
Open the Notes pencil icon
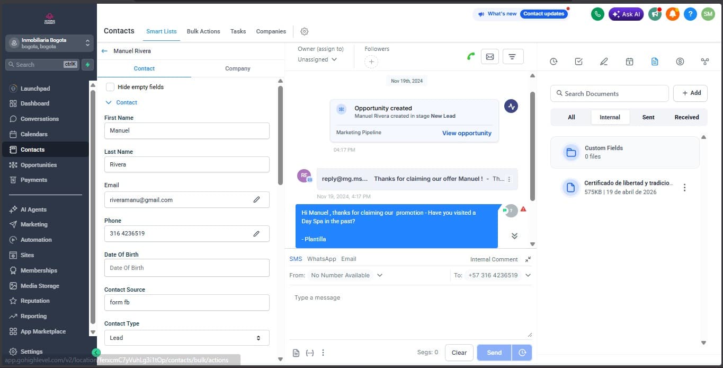coord(604,62)
